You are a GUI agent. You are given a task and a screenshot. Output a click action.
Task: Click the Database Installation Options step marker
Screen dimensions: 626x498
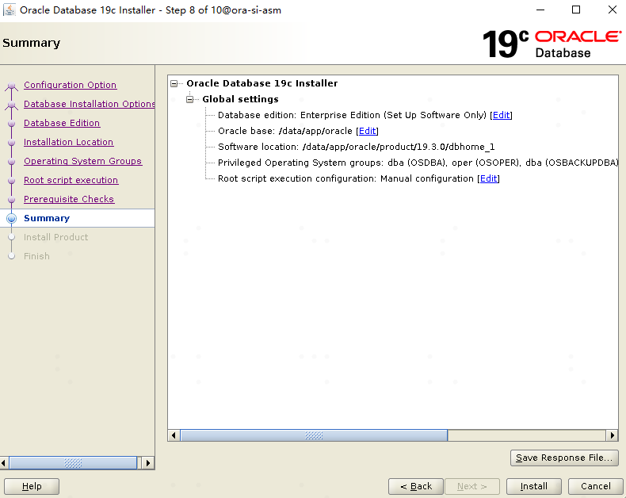point(12,105)
